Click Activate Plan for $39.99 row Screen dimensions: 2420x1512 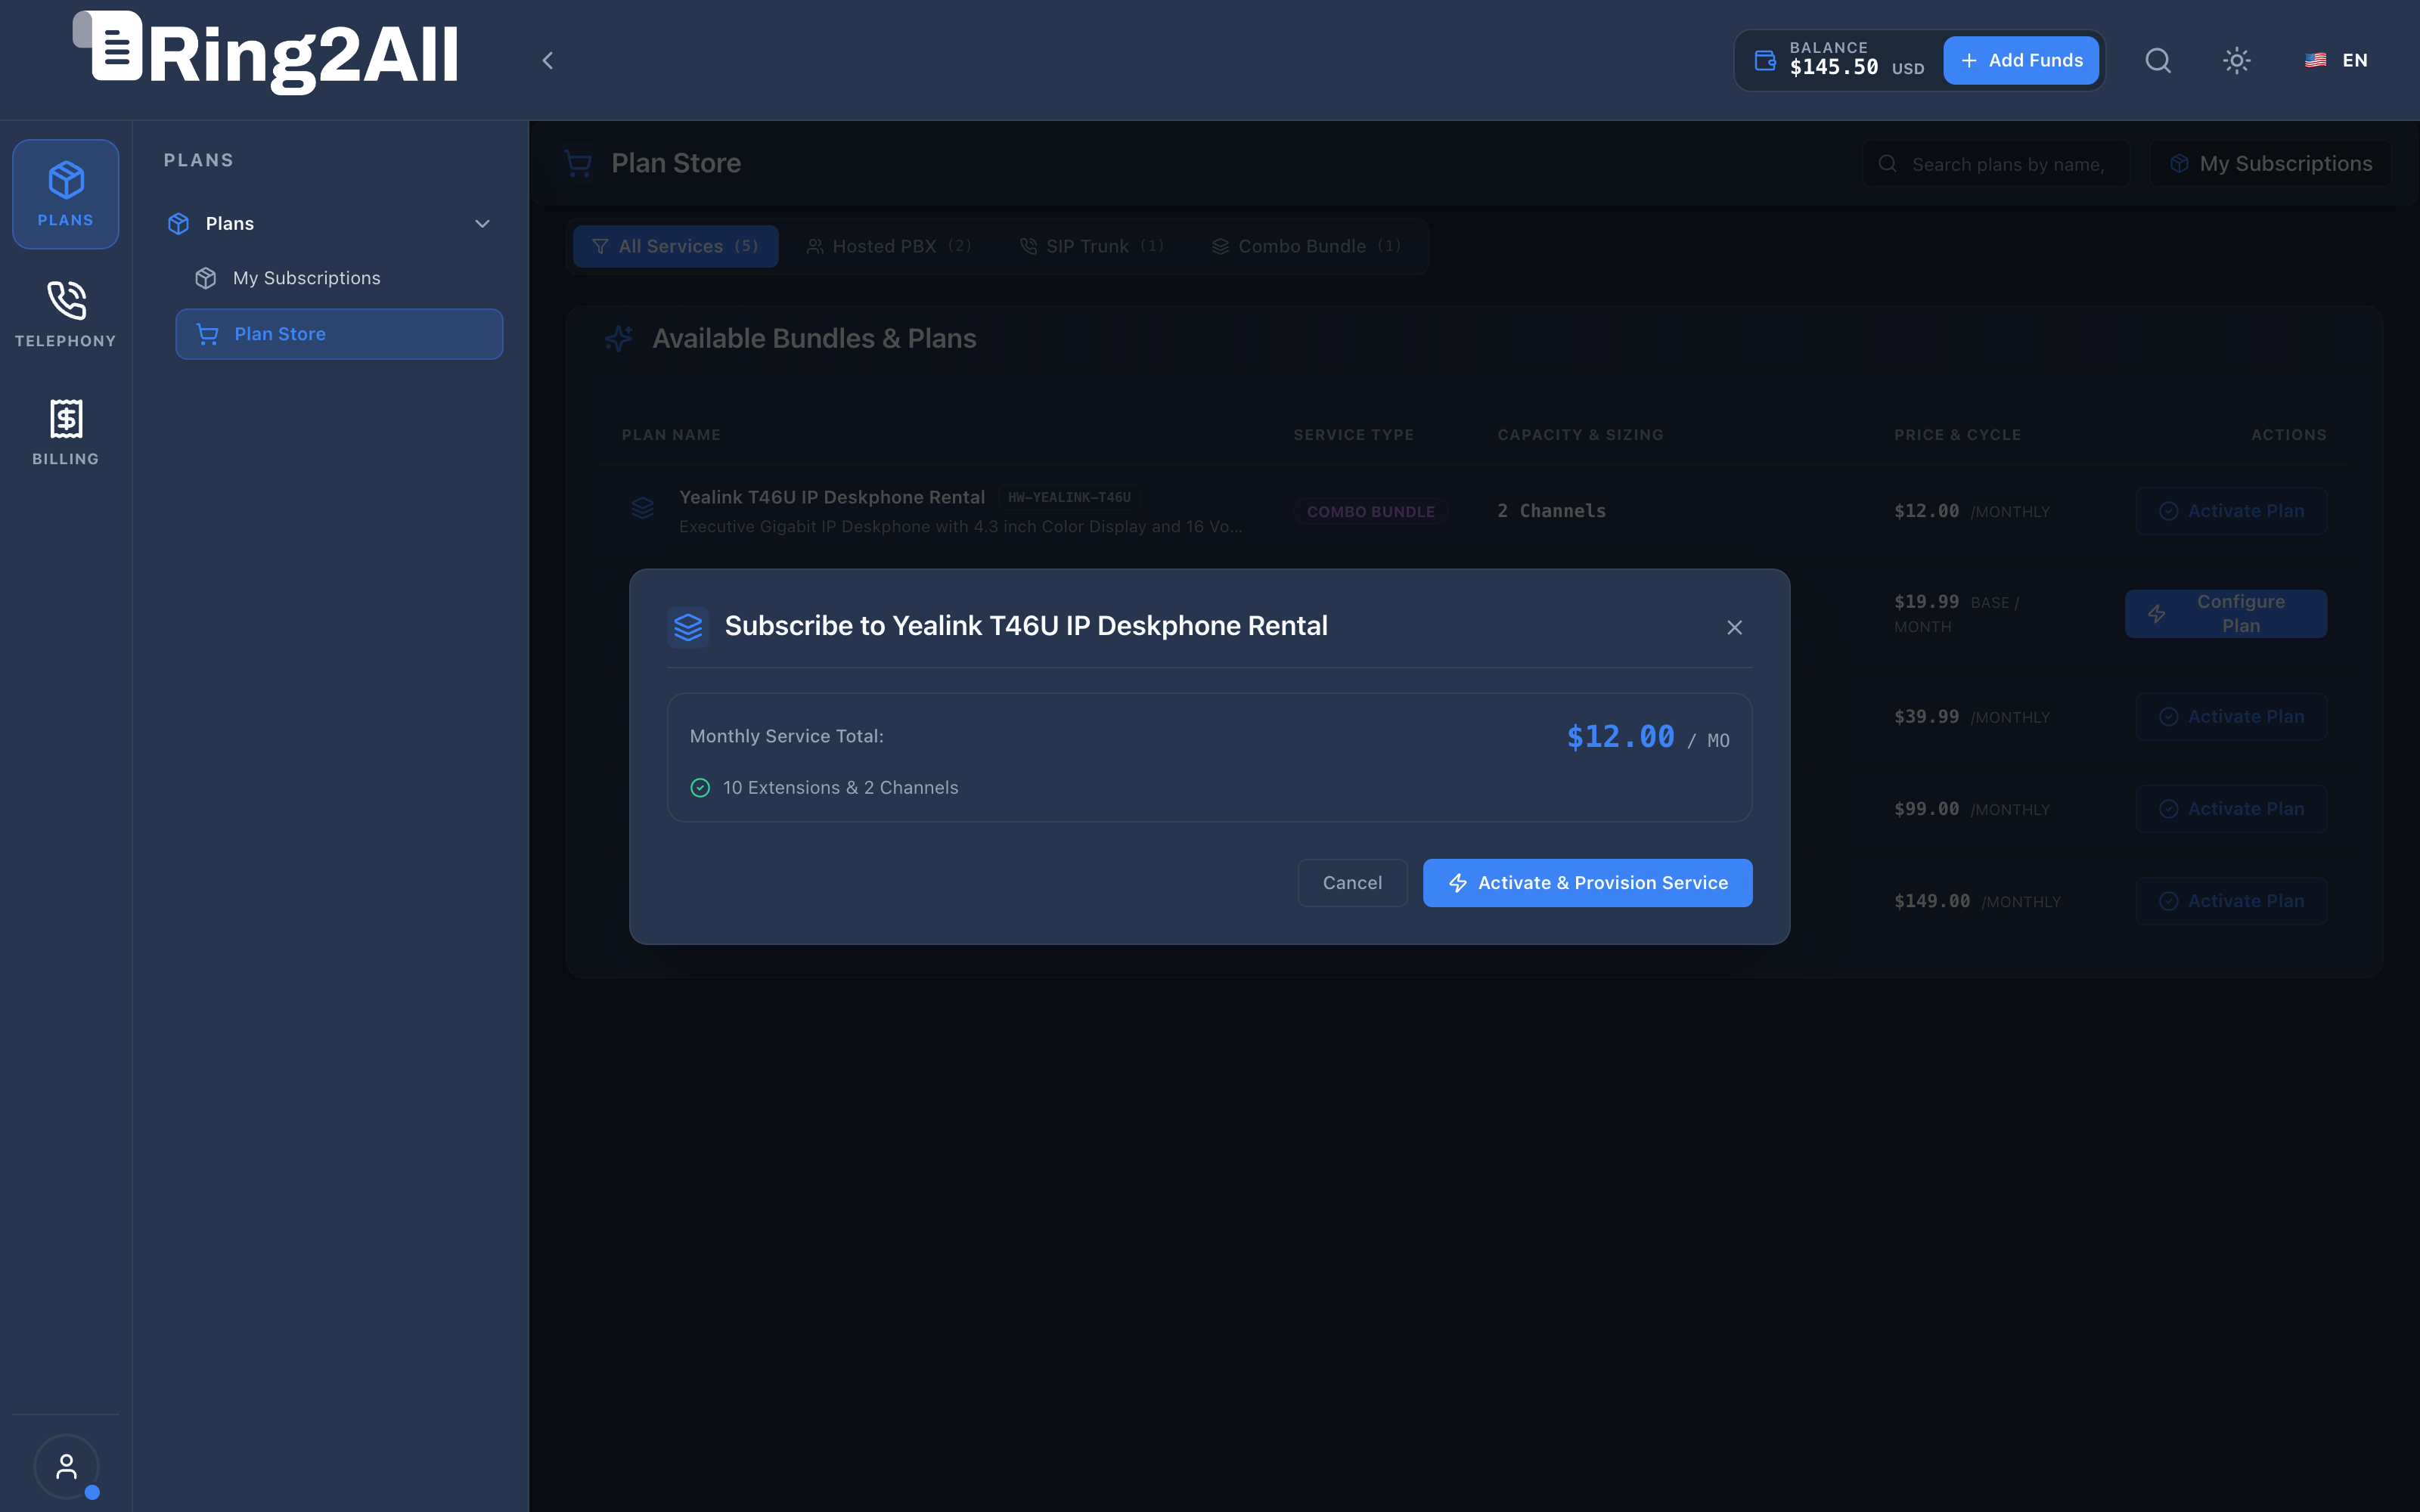click(x=2231, y=717)
